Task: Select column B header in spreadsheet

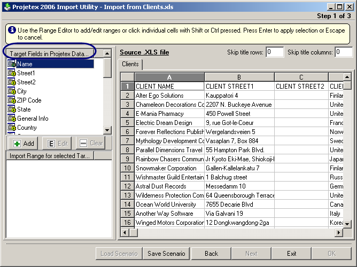Action: pos(239,77)
